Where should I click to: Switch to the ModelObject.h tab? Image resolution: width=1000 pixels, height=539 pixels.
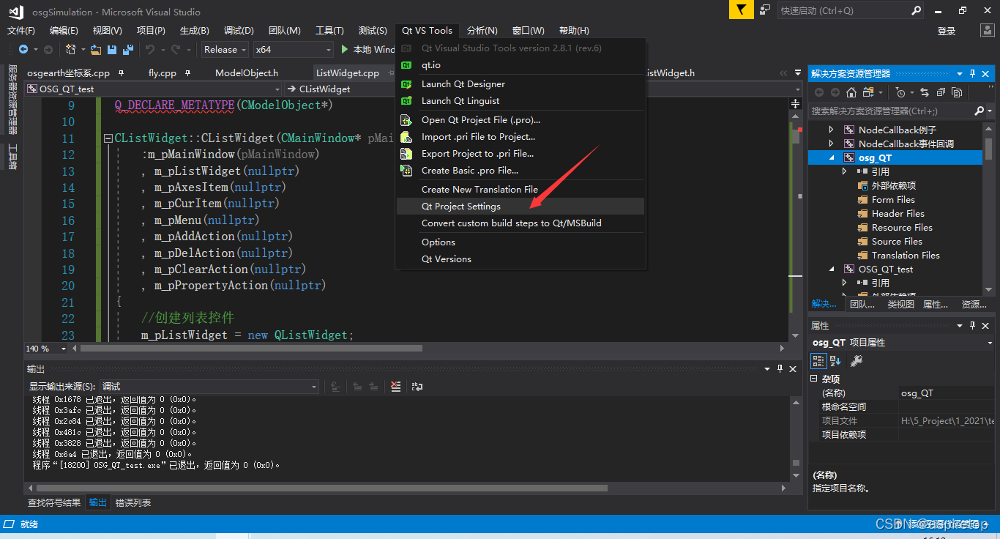(247, 73)
